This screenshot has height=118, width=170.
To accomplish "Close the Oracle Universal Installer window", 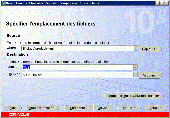I will (x=166, y=3).
